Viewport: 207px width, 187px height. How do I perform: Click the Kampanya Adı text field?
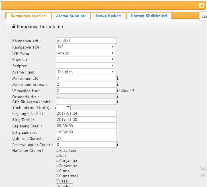[86, 41]
